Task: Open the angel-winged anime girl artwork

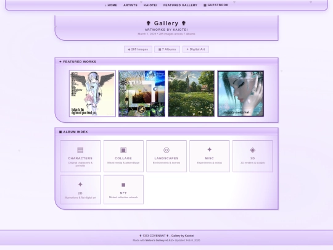Action: coord(92,94)
